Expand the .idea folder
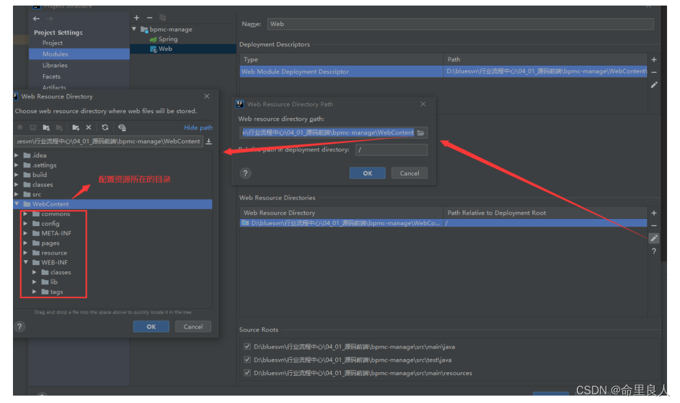 pyautogui.click(x=17, y=155)
